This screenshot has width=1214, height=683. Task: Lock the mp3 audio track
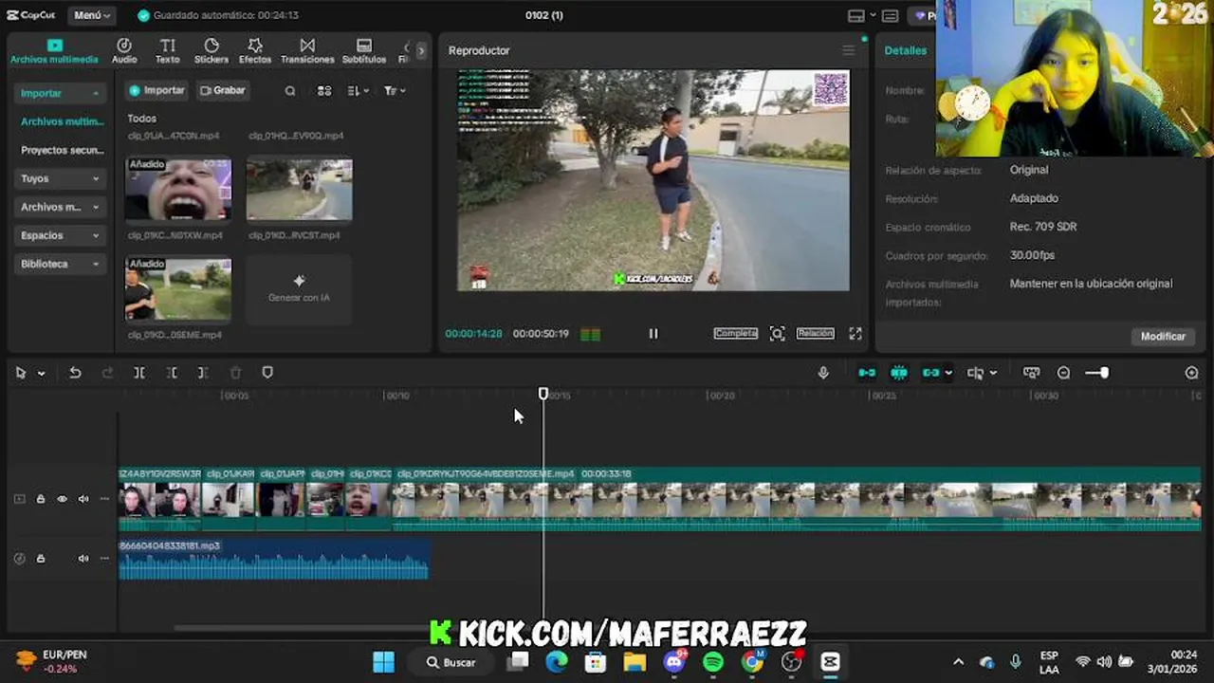point(41,559)
